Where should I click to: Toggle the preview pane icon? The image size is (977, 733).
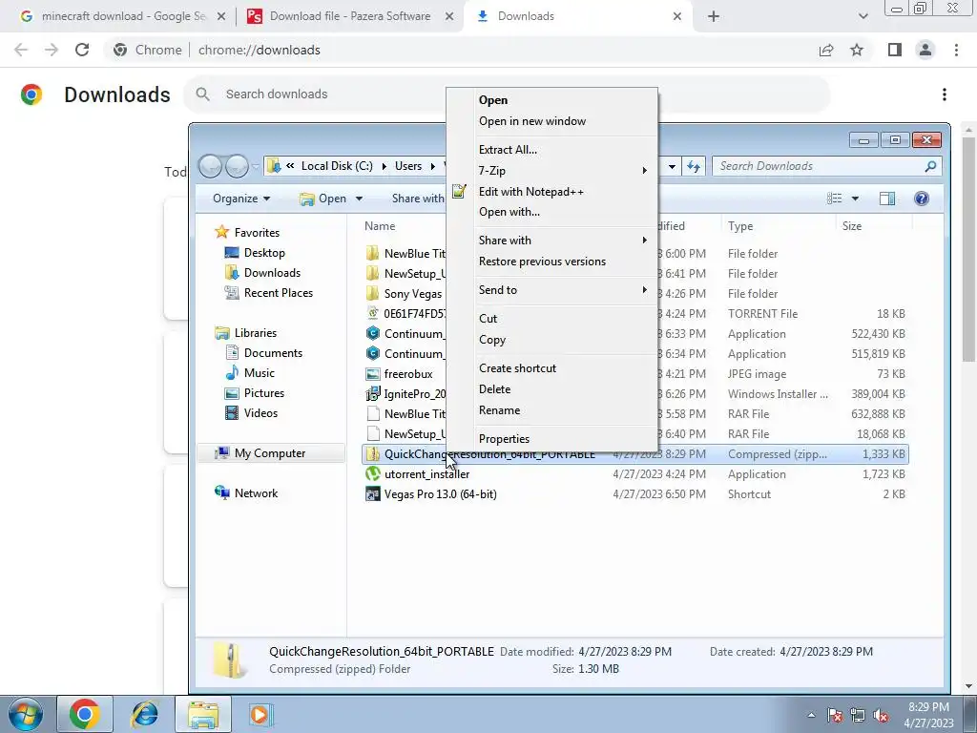(x=886, y=199)
